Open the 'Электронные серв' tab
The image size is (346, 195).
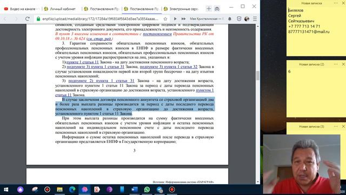point(182,9)
